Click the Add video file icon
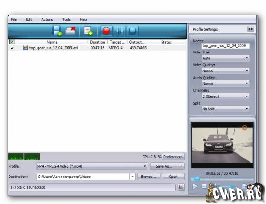This screenshot has height=204, width=266. [x=57, y=31]
